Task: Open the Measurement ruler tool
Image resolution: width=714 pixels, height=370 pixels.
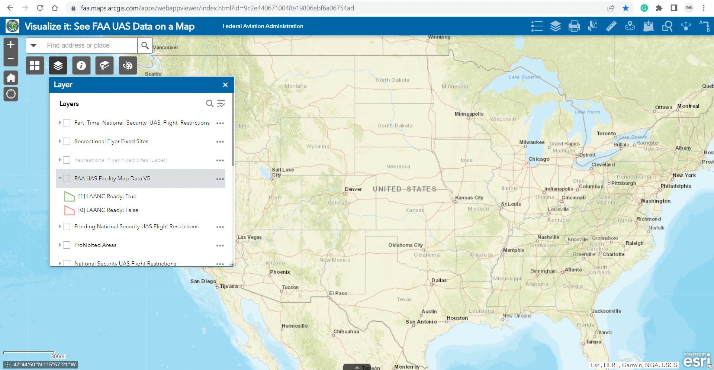Action: pyautogui.click(x=611, y=26)
